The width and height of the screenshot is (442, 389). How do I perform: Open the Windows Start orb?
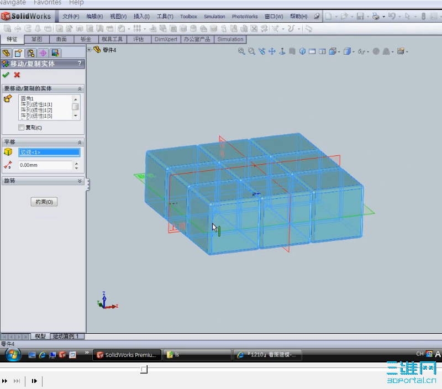(x=13, y=355)
